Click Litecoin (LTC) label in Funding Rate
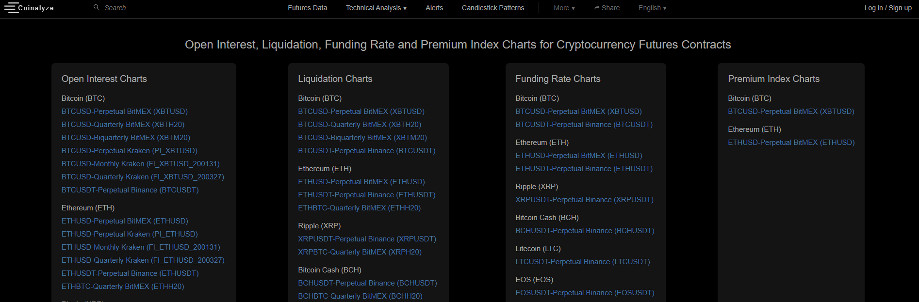Viewport: 919px width, 302px height. (x=538, y=249)
